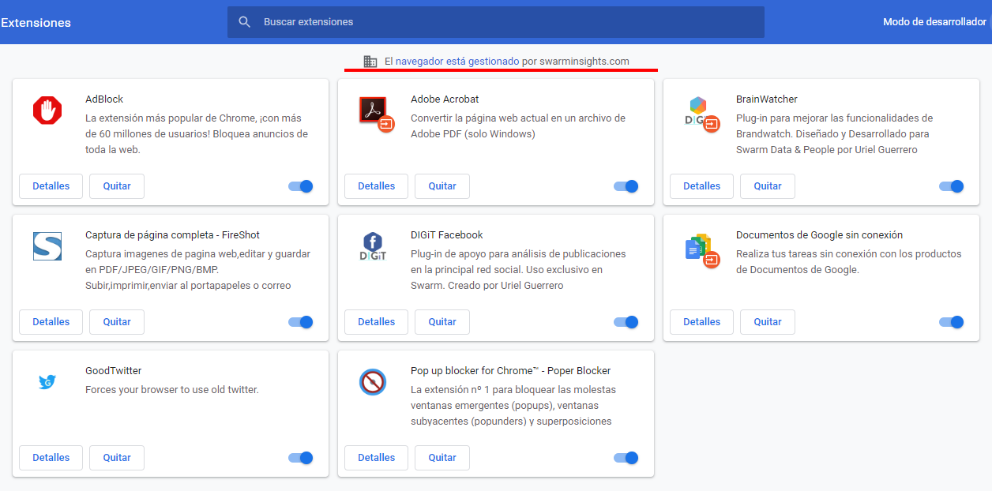Click Quitar for Documentos de Google sin conexión
The image size is (992, 491).
[768, 322]
